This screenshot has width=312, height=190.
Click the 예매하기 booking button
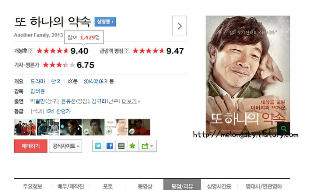pos(31,146)
